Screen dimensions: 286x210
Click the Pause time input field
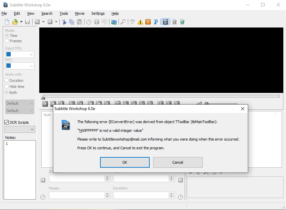77,195
